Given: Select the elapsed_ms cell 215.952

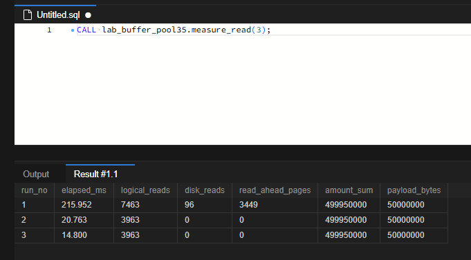Looking at the screenshot, I should tap(84, 206).
